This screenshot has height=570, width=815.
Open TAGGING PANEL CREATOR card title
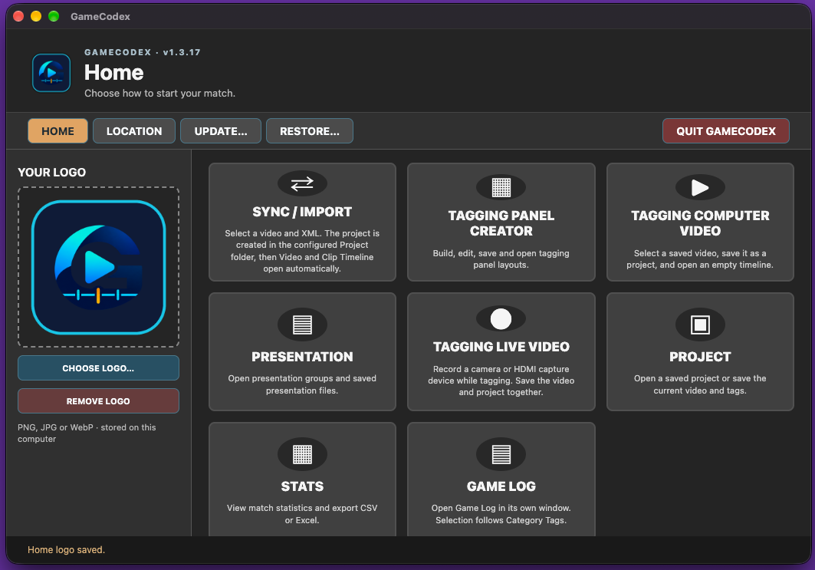point(501,223)
